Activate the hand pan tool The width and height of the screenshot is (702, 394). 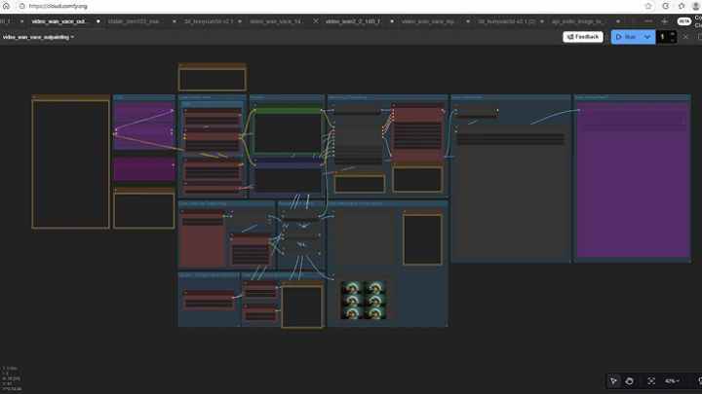tap(631, 380)
